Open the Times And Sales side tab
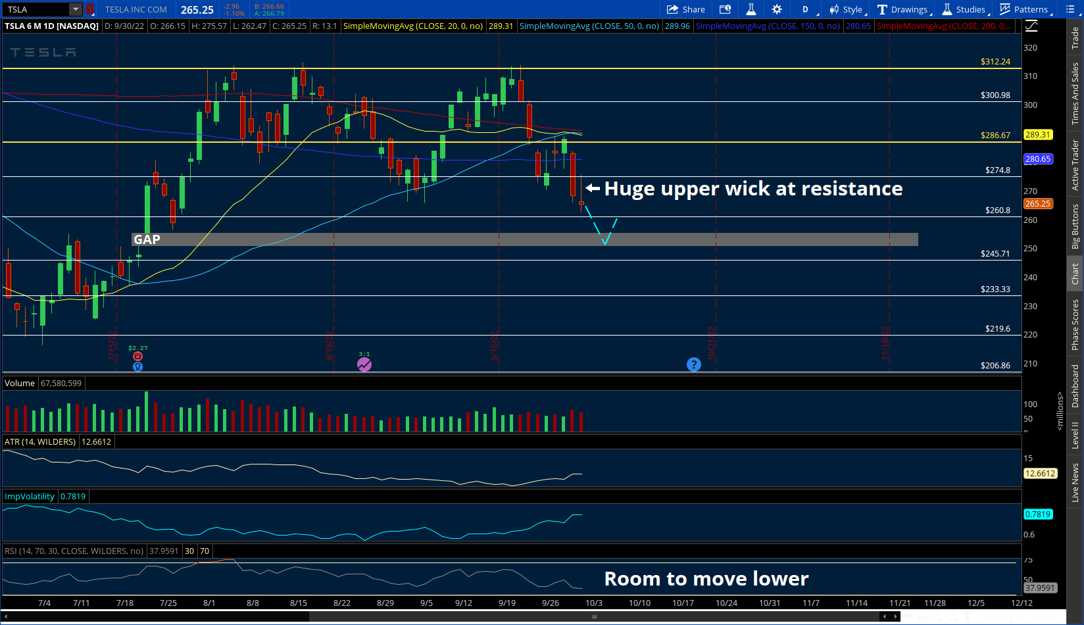The height and width of the screenshot is (625, 1084). pyautogui.click(x=1075, y=93)
